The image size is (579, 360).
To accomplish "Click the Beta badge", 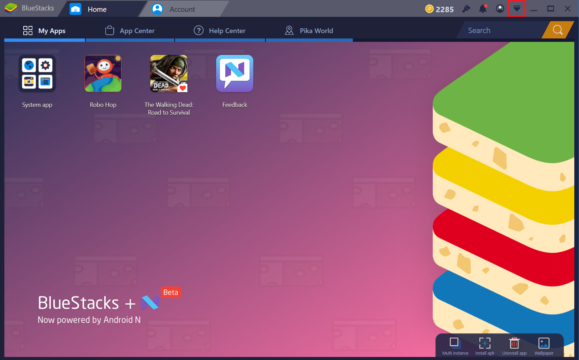I will tap(171, 292).
